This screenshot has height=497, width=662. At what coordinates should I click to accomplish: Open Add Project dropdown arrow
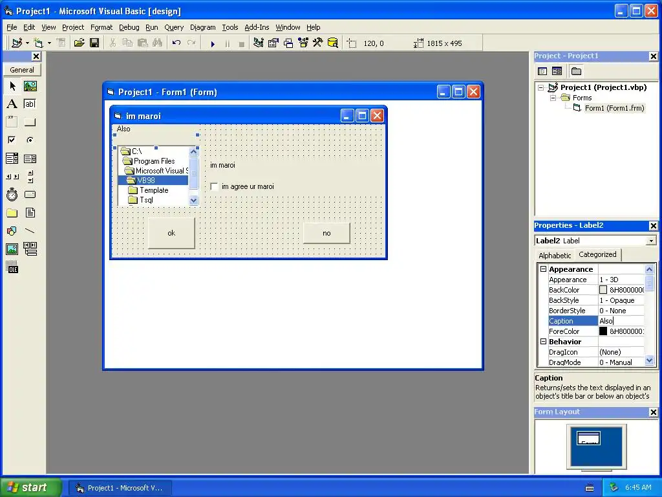(x=27, y=43)
